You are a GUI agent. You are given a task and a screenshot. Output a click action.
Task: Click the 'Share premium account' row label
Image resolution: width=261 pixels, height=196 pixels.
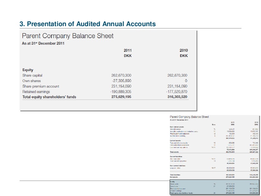click(40, 86)
